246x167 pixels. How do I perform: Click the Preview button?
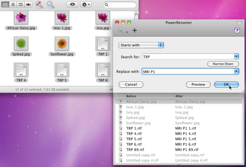[x=198, y=84]
